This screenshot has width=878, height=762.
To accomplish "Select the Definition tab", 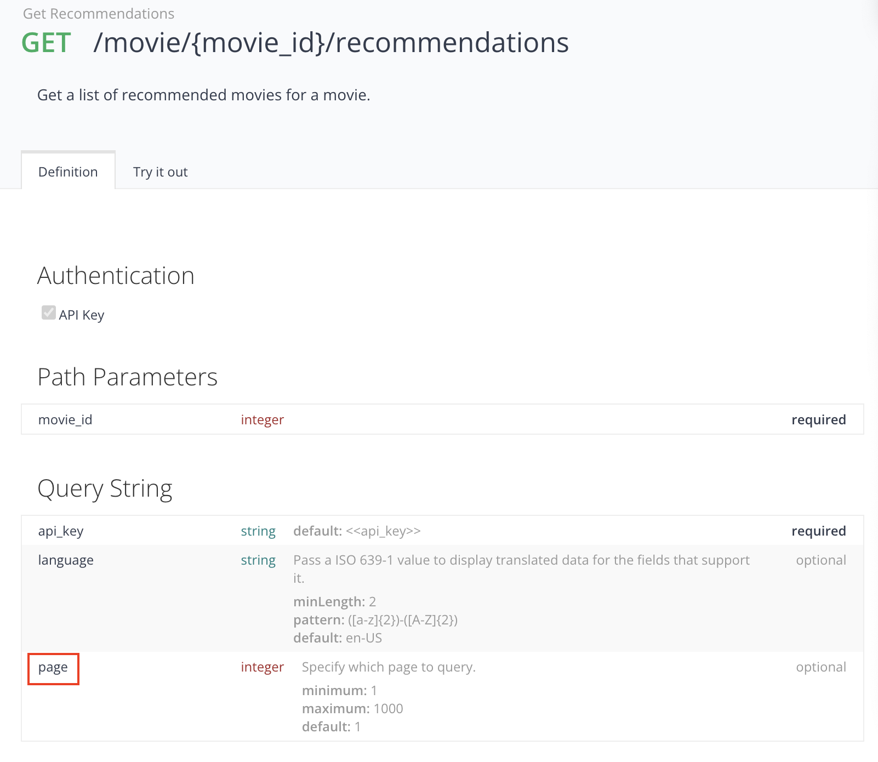I will [68, 172].
